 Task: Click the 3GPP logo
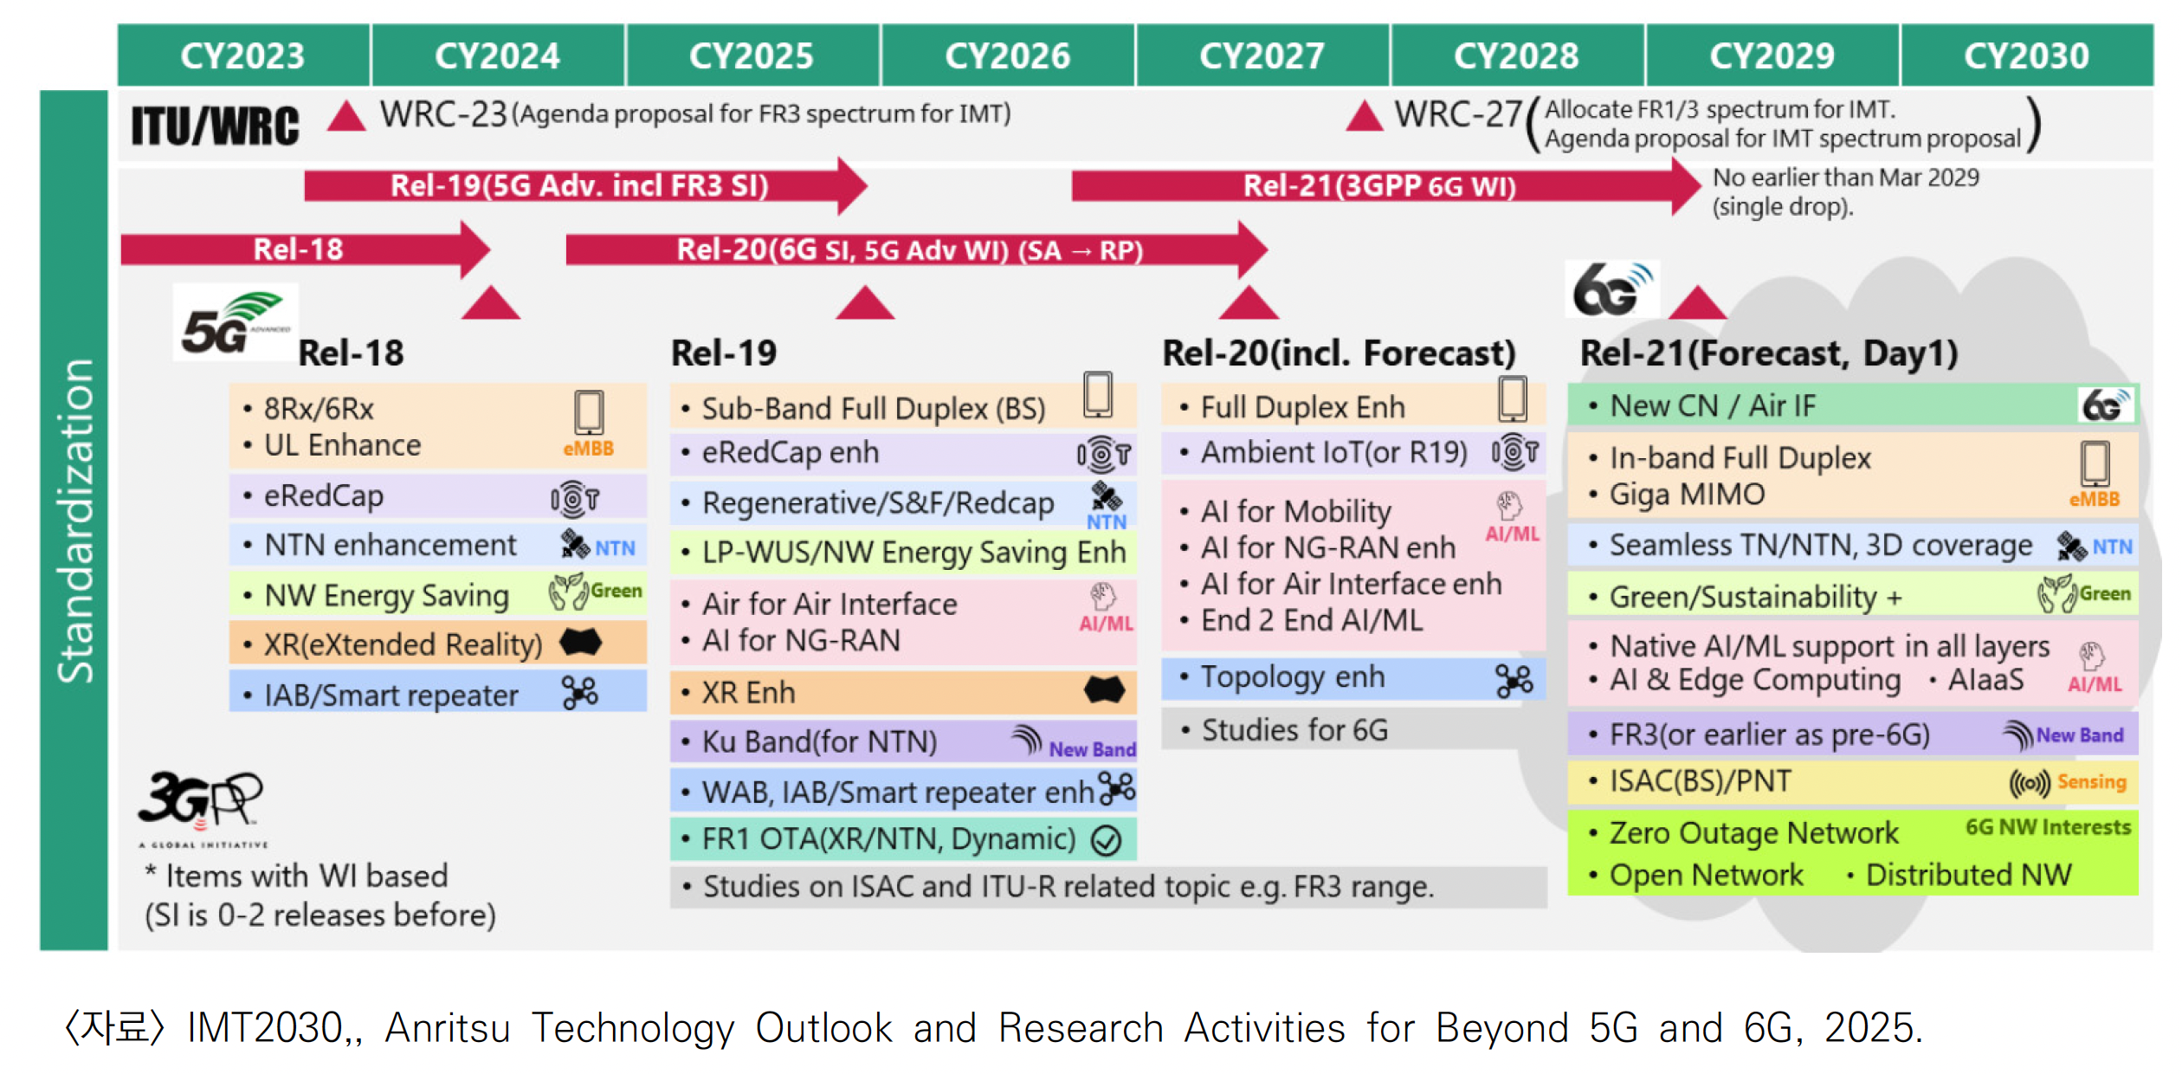[201, 802]
